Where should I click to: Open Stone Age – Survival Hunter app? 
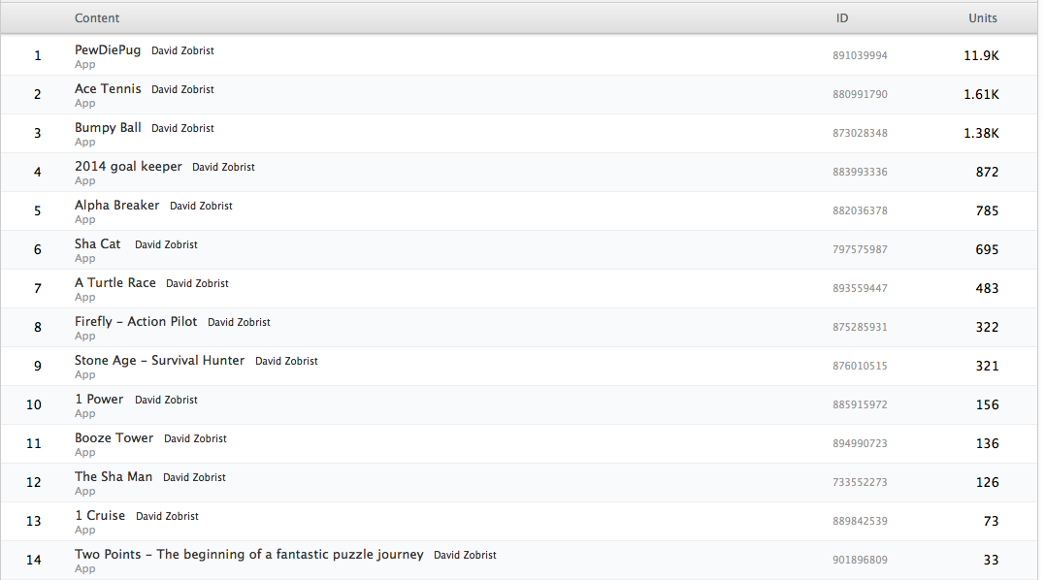pyautogui.click(x=159, y=360)
